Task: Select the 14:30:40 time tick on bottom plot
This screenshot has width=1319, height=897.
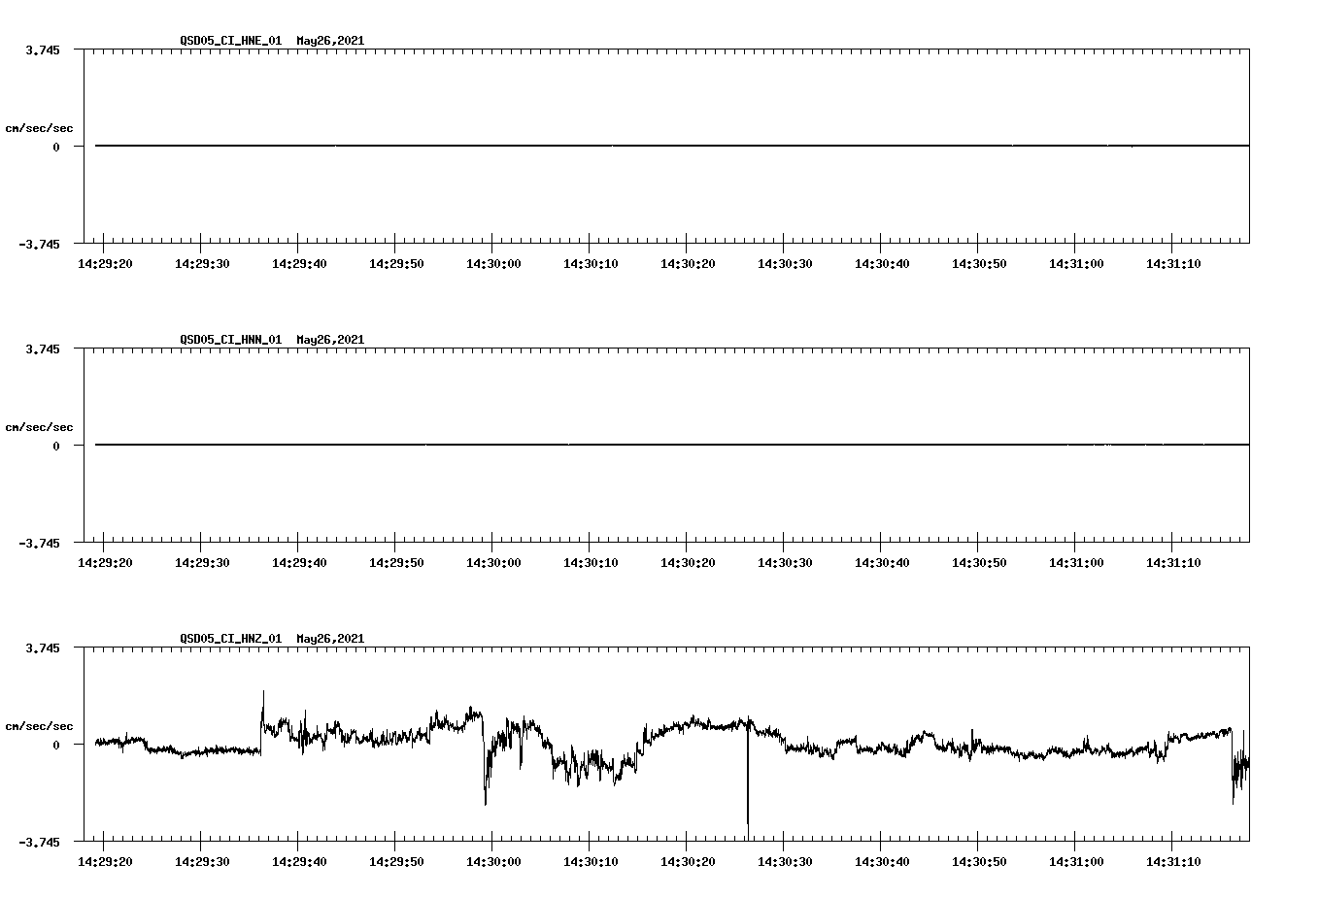Action: tap(885, 860)
